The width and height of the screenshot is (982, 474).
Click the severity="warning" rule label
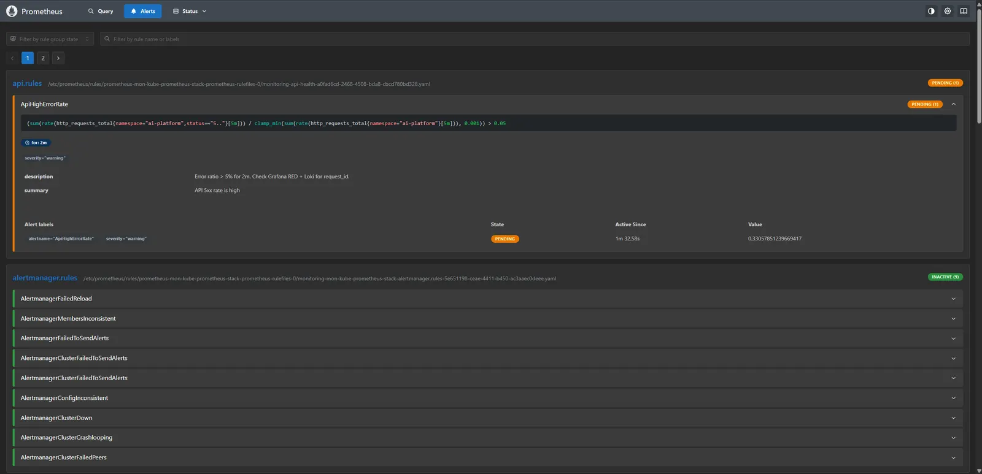[45, 158]
